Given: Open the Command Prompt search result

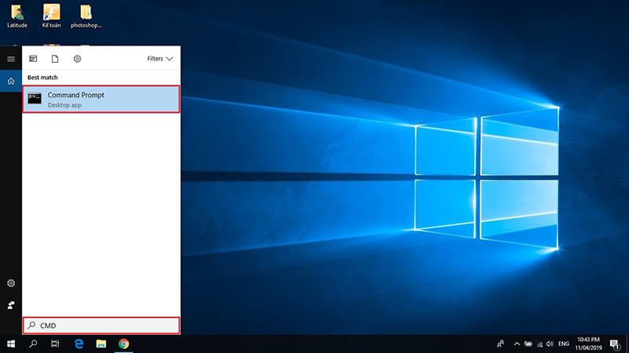Looking at the screenshot, I should pos(101,99).
